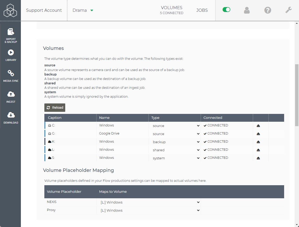Viewport: 299px width, 227px height.
Task: Open the Library section
Action: [11, 56]
